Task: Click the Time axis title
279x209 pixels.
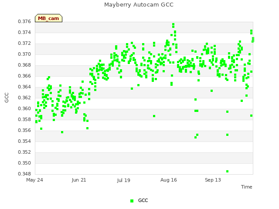Action: (x=247, y=187)
